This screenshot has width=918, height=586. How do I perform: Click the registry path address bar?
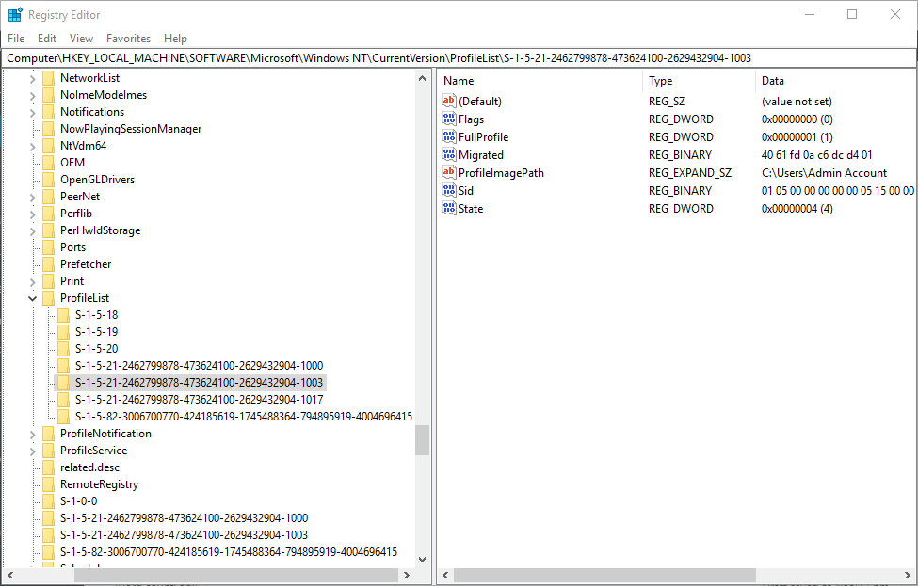(x=459, y=58)
